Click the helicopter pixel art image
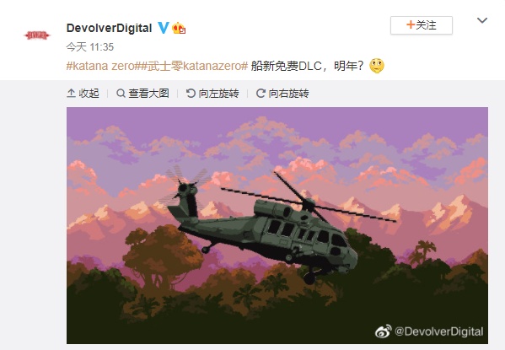505x350 pixels. [277, 225]
